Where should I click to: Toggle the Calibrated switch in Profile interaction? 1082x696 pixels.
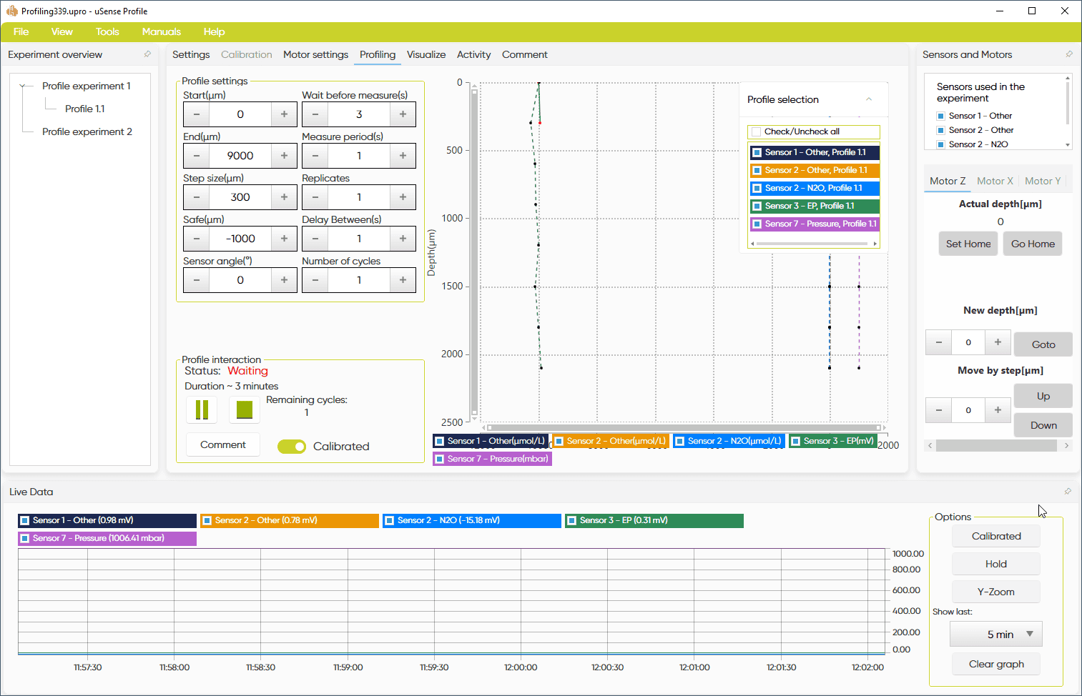tap(292, 447)
